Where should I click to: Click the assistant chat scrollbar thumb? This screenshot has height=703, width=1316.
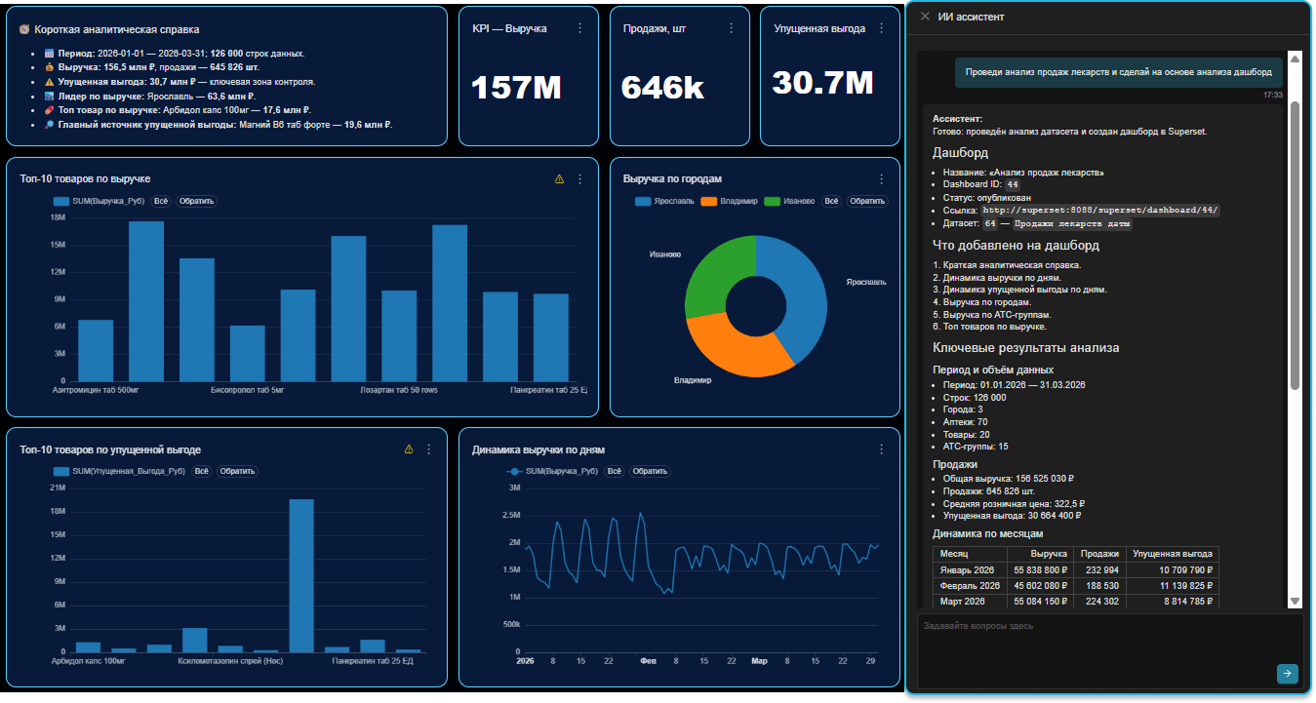tap(1296, 244)
